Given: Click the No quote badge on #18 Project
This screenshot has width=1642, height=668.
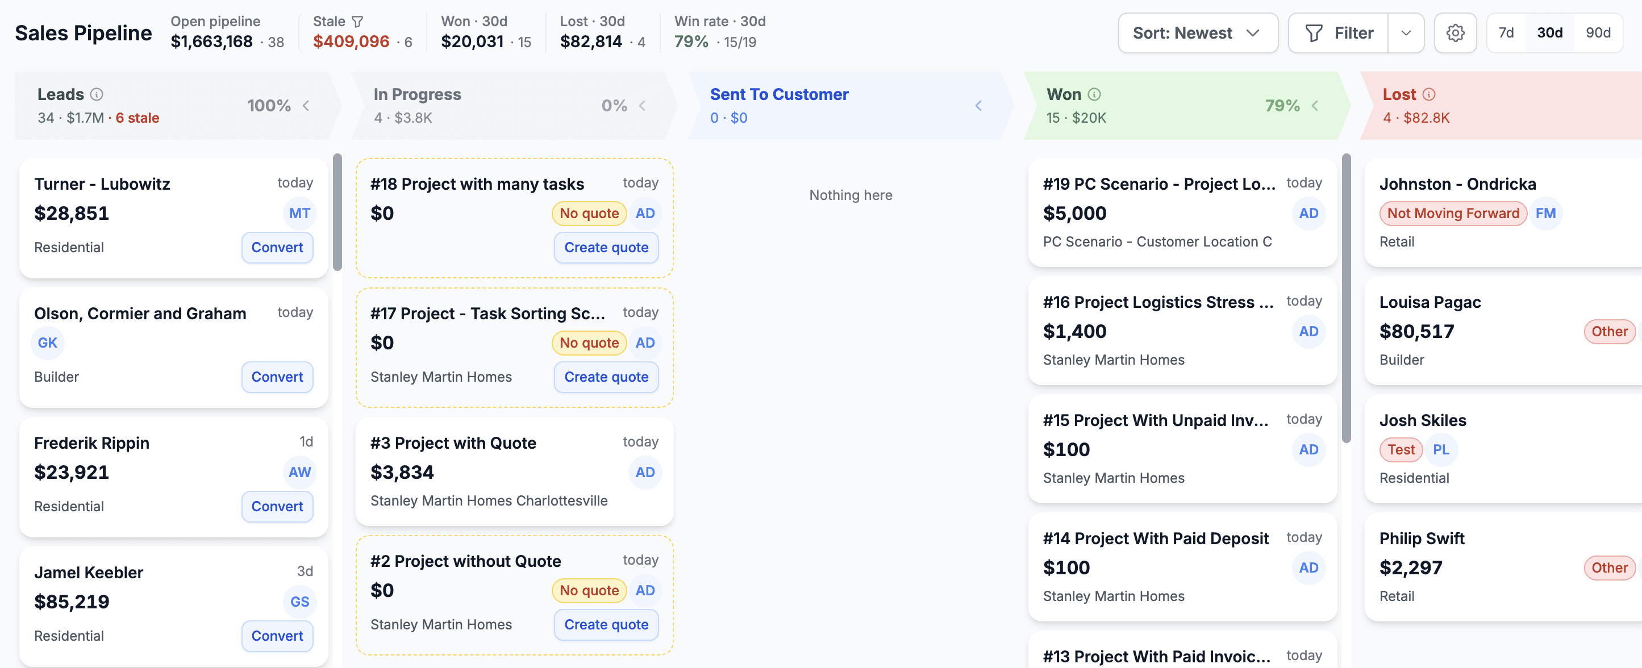Looking at the screenshot, I should coord(589,214).
